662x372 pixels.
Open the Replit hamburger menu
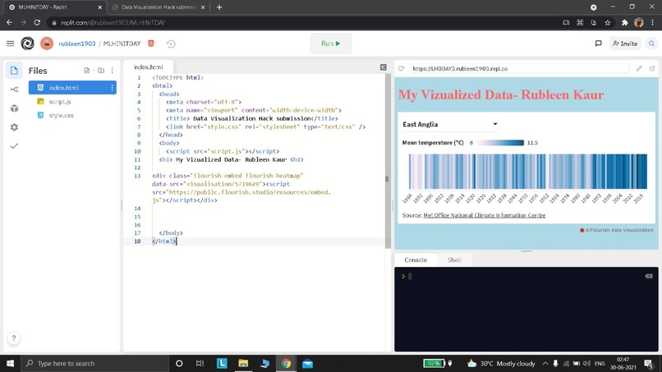click(10, 44)
